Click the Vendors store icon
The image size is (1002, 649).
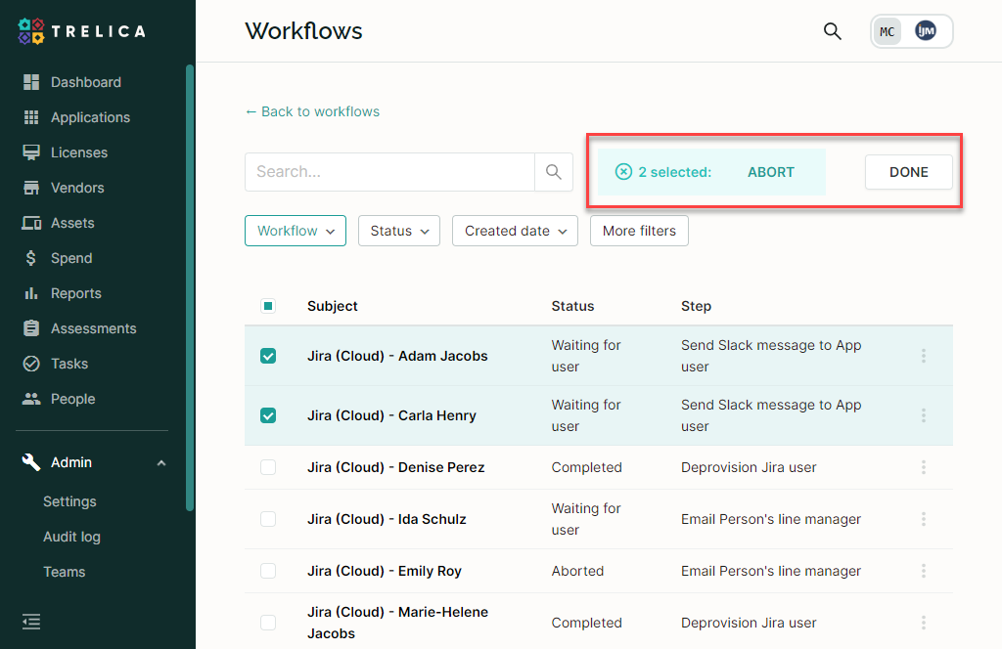click(x=31, y=188)
